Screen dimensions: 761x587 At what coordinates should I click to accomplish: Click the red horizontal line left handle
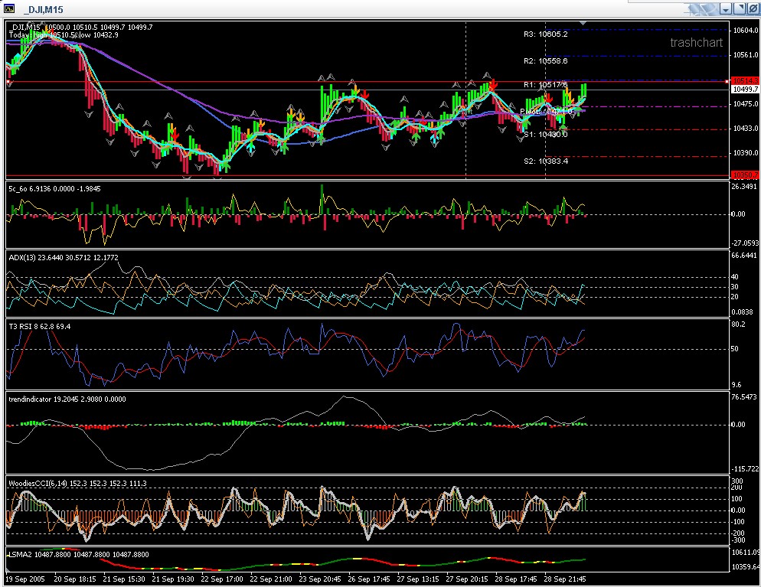click(x=8, y=81)
